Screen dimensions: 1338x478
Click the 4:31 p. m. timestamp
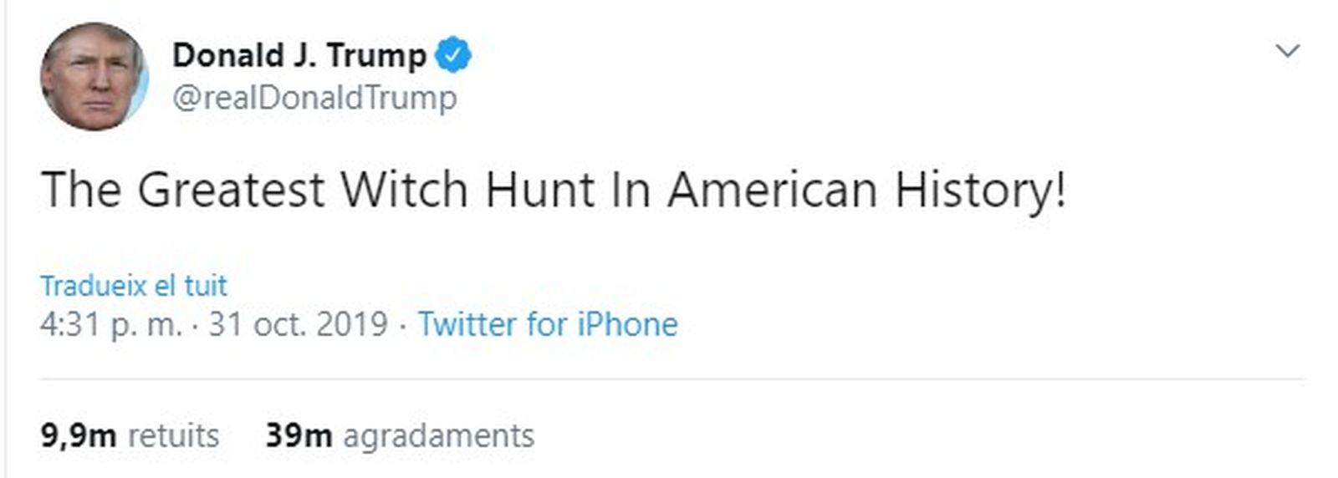[x=110, y=324]
